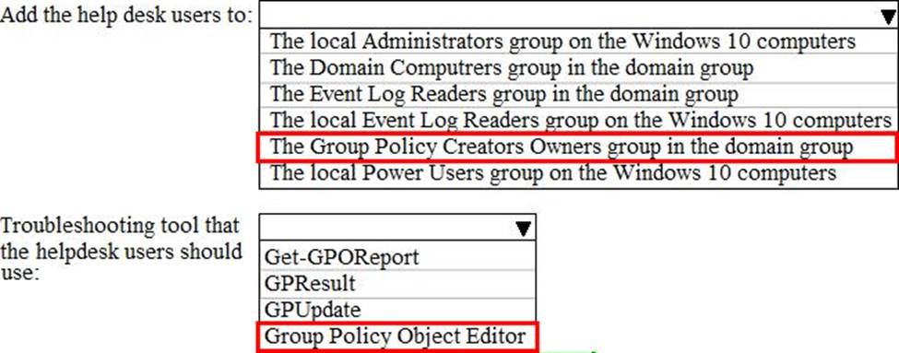Select GPUpdate in the tool list
Viewport: 899px width, 353px height.
pos(398,310)
